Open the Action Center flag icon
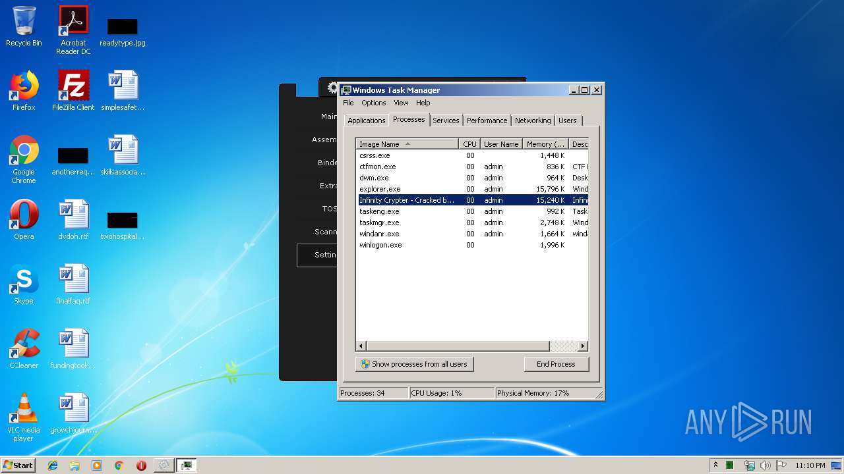The height and width of the screenshot is (474, 844). click(x=781, y=465)
